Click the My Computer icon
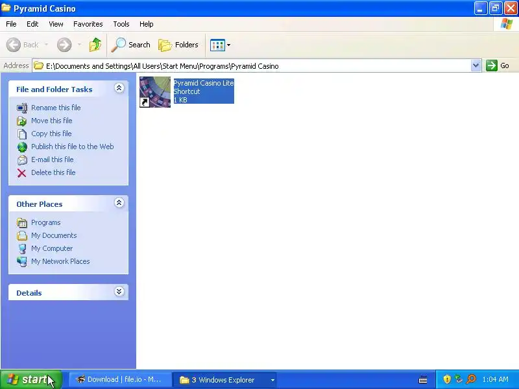The width and height of the screenshot is (519, 389). click(x=22, y=249)
